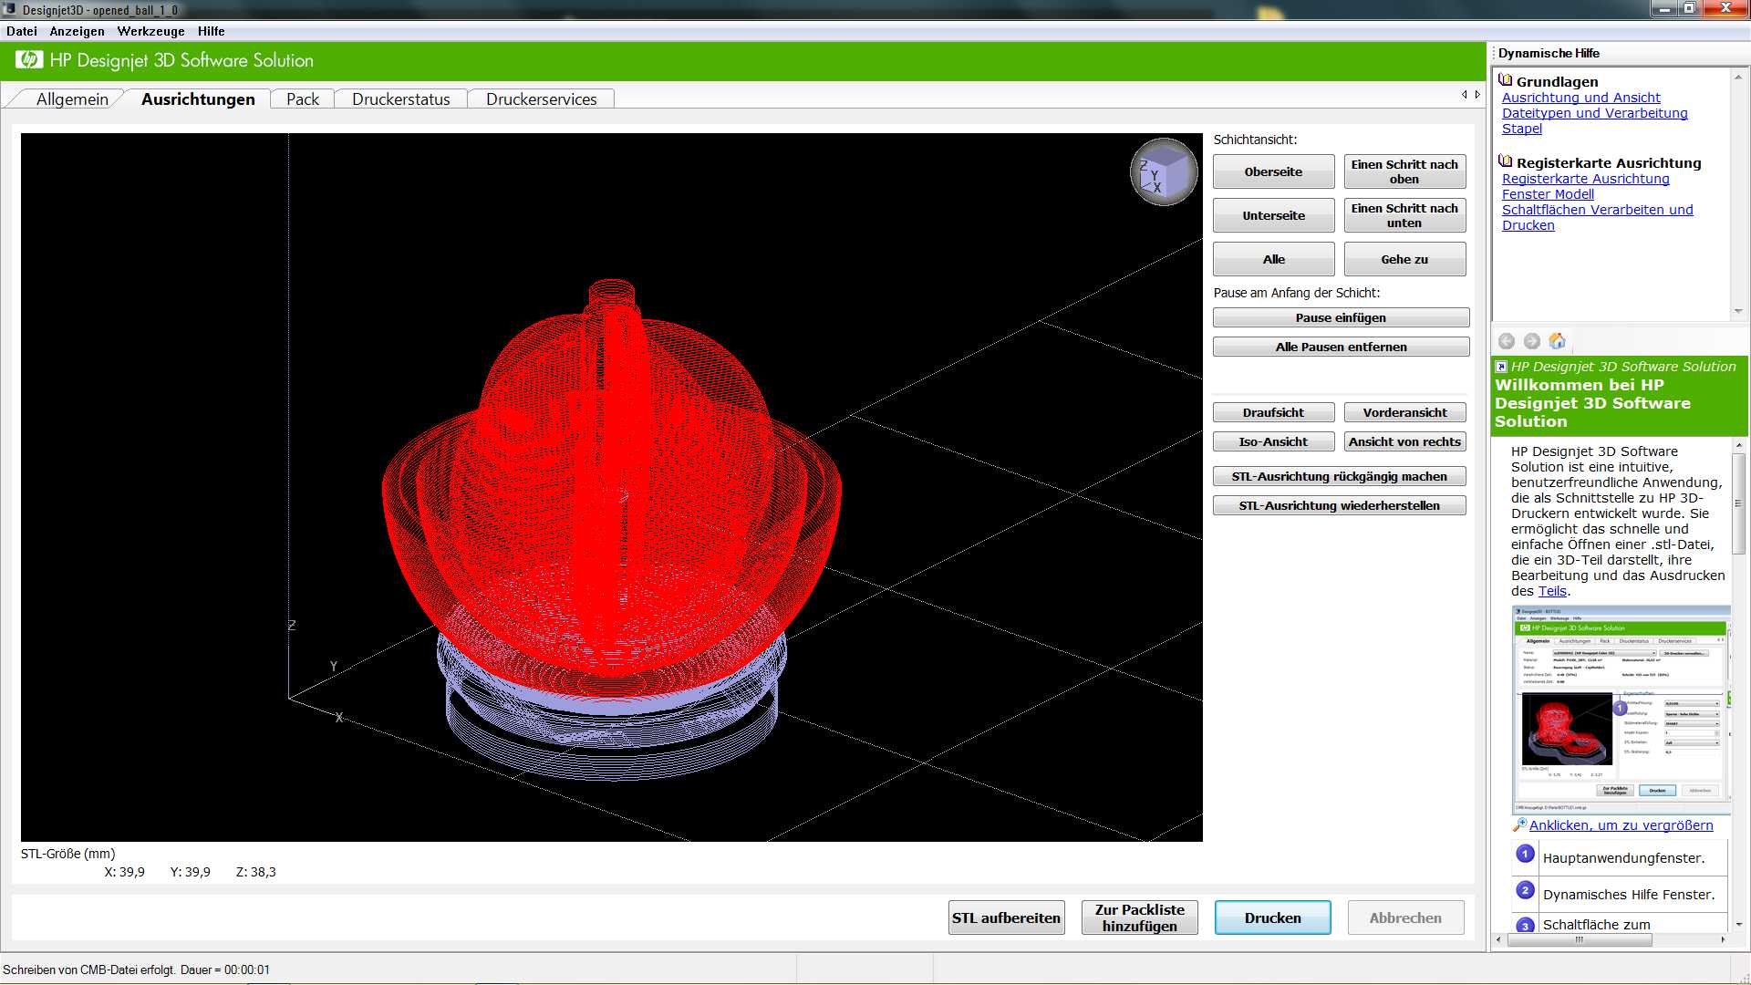Click STL-Ausrichtung rückgängig machen
Image resolution: width=1751 pixels, height=985 pixels.
1340,476
